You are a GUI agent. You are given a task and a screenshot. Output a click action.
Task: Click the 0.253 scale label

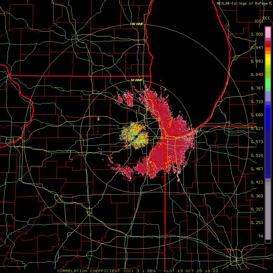pos(257,223)
